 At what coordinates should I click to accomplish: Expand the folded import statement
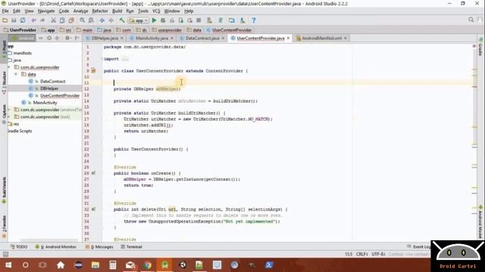[124, 59]
